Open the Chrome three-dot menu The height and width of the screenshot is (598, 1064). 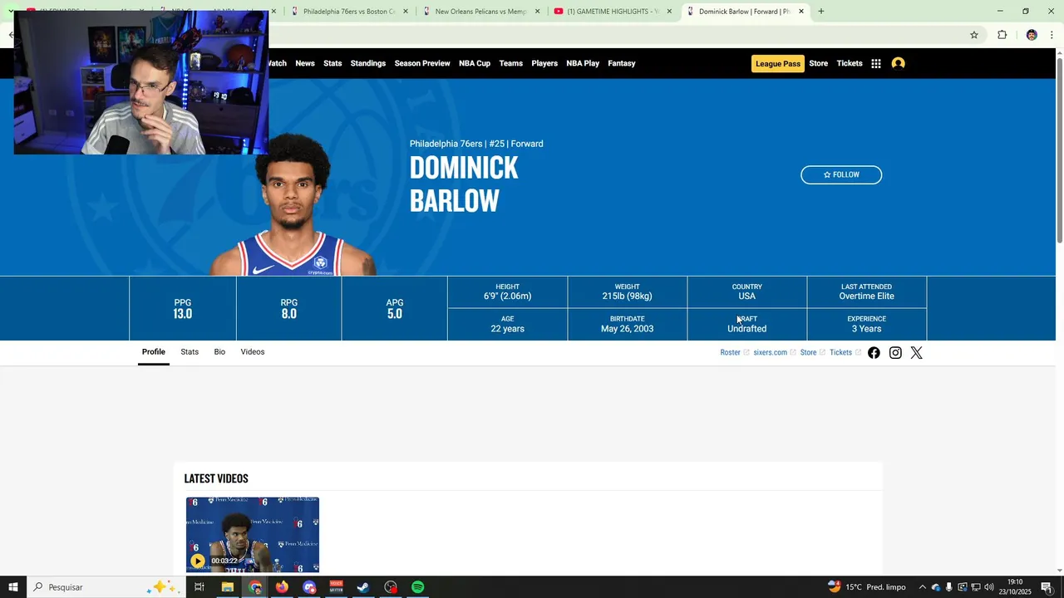coord(1052,35)
